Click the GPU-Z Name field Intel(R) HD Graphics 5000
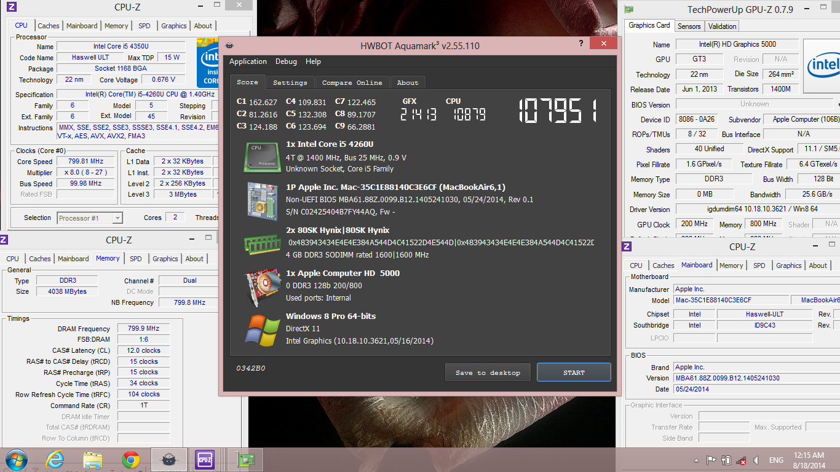 [737, 44]
